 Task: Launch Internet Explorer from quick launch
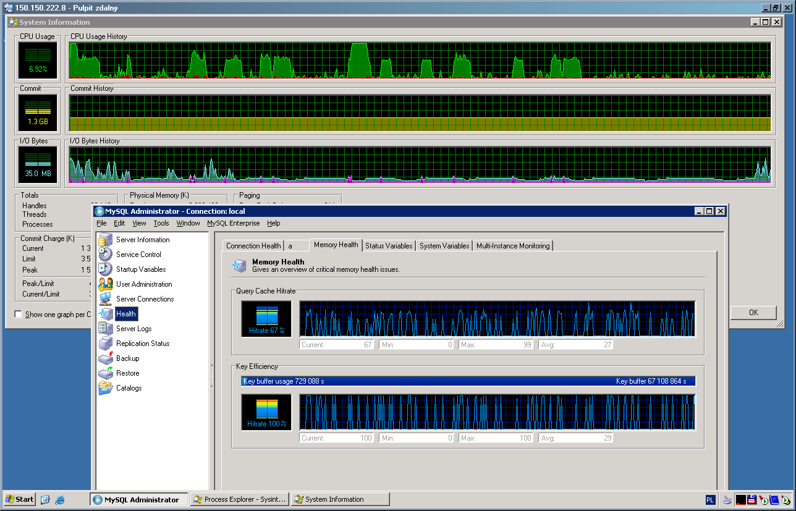pyautogui.click(x=60, y=499)
